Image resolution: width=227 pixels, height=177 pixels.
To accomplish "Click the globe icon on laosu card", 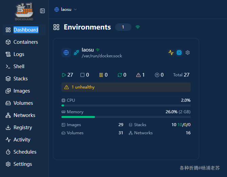I will [66, 53].
